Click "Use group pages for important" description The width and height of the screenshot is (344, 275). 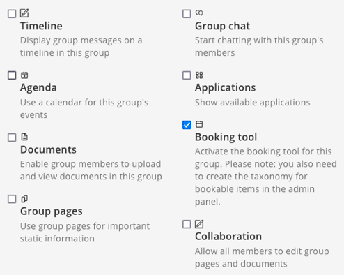pyautogui.click(x=85, y=232)
